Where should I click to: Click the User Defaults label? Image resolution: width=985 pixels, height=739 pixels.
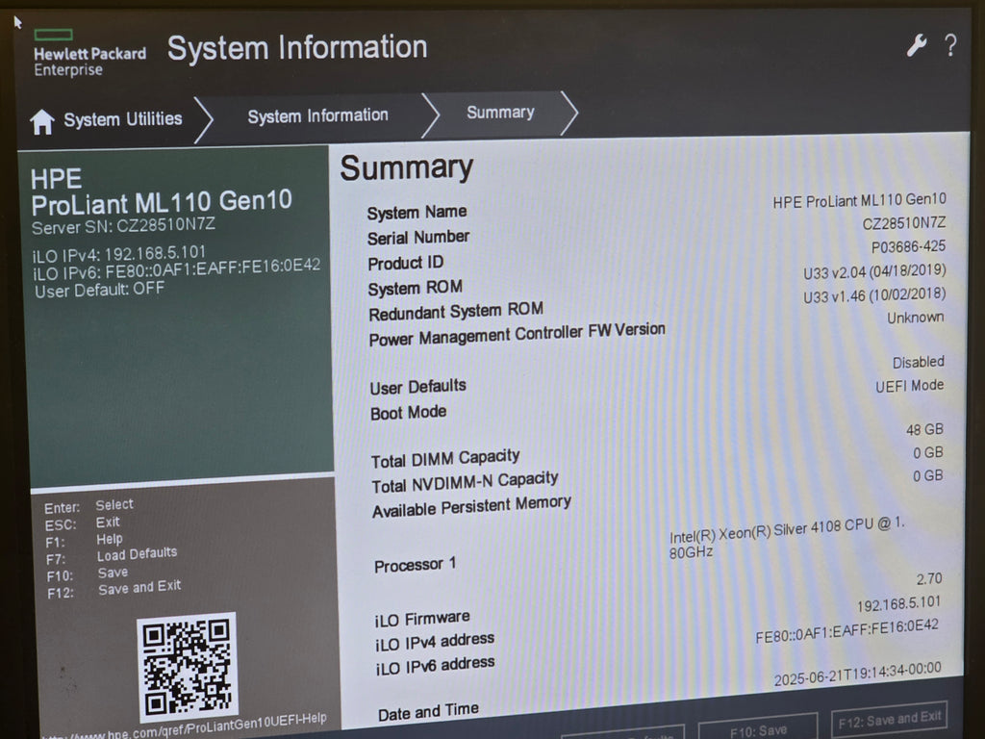pos(417,387)
